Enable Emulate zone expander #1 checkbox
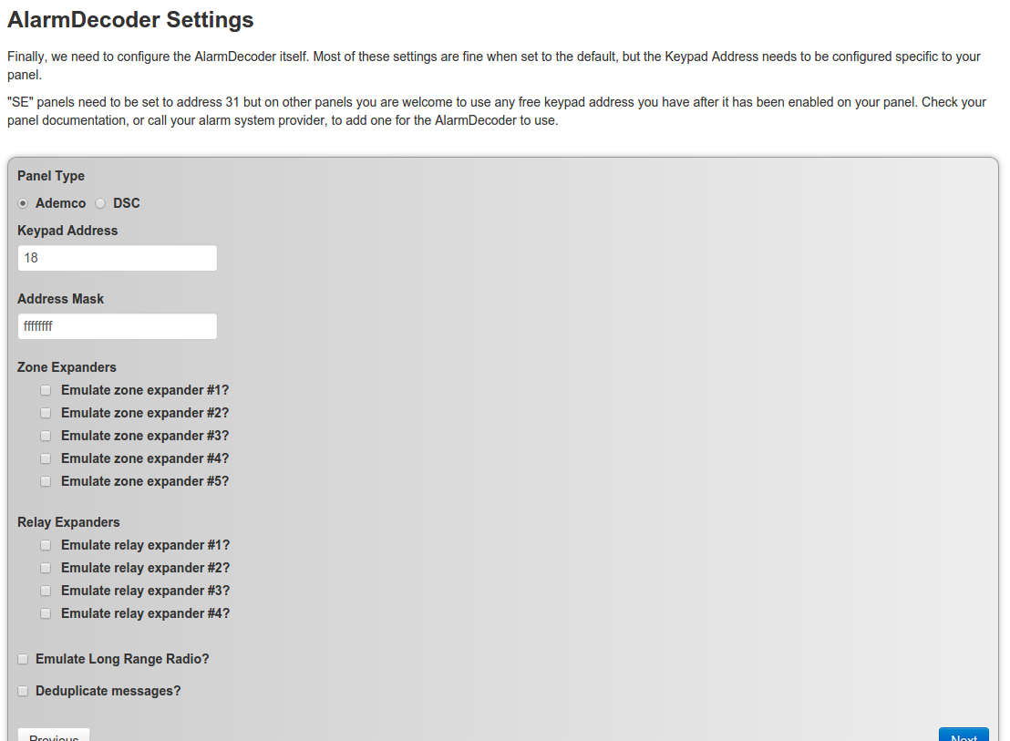 pos(46,390)
